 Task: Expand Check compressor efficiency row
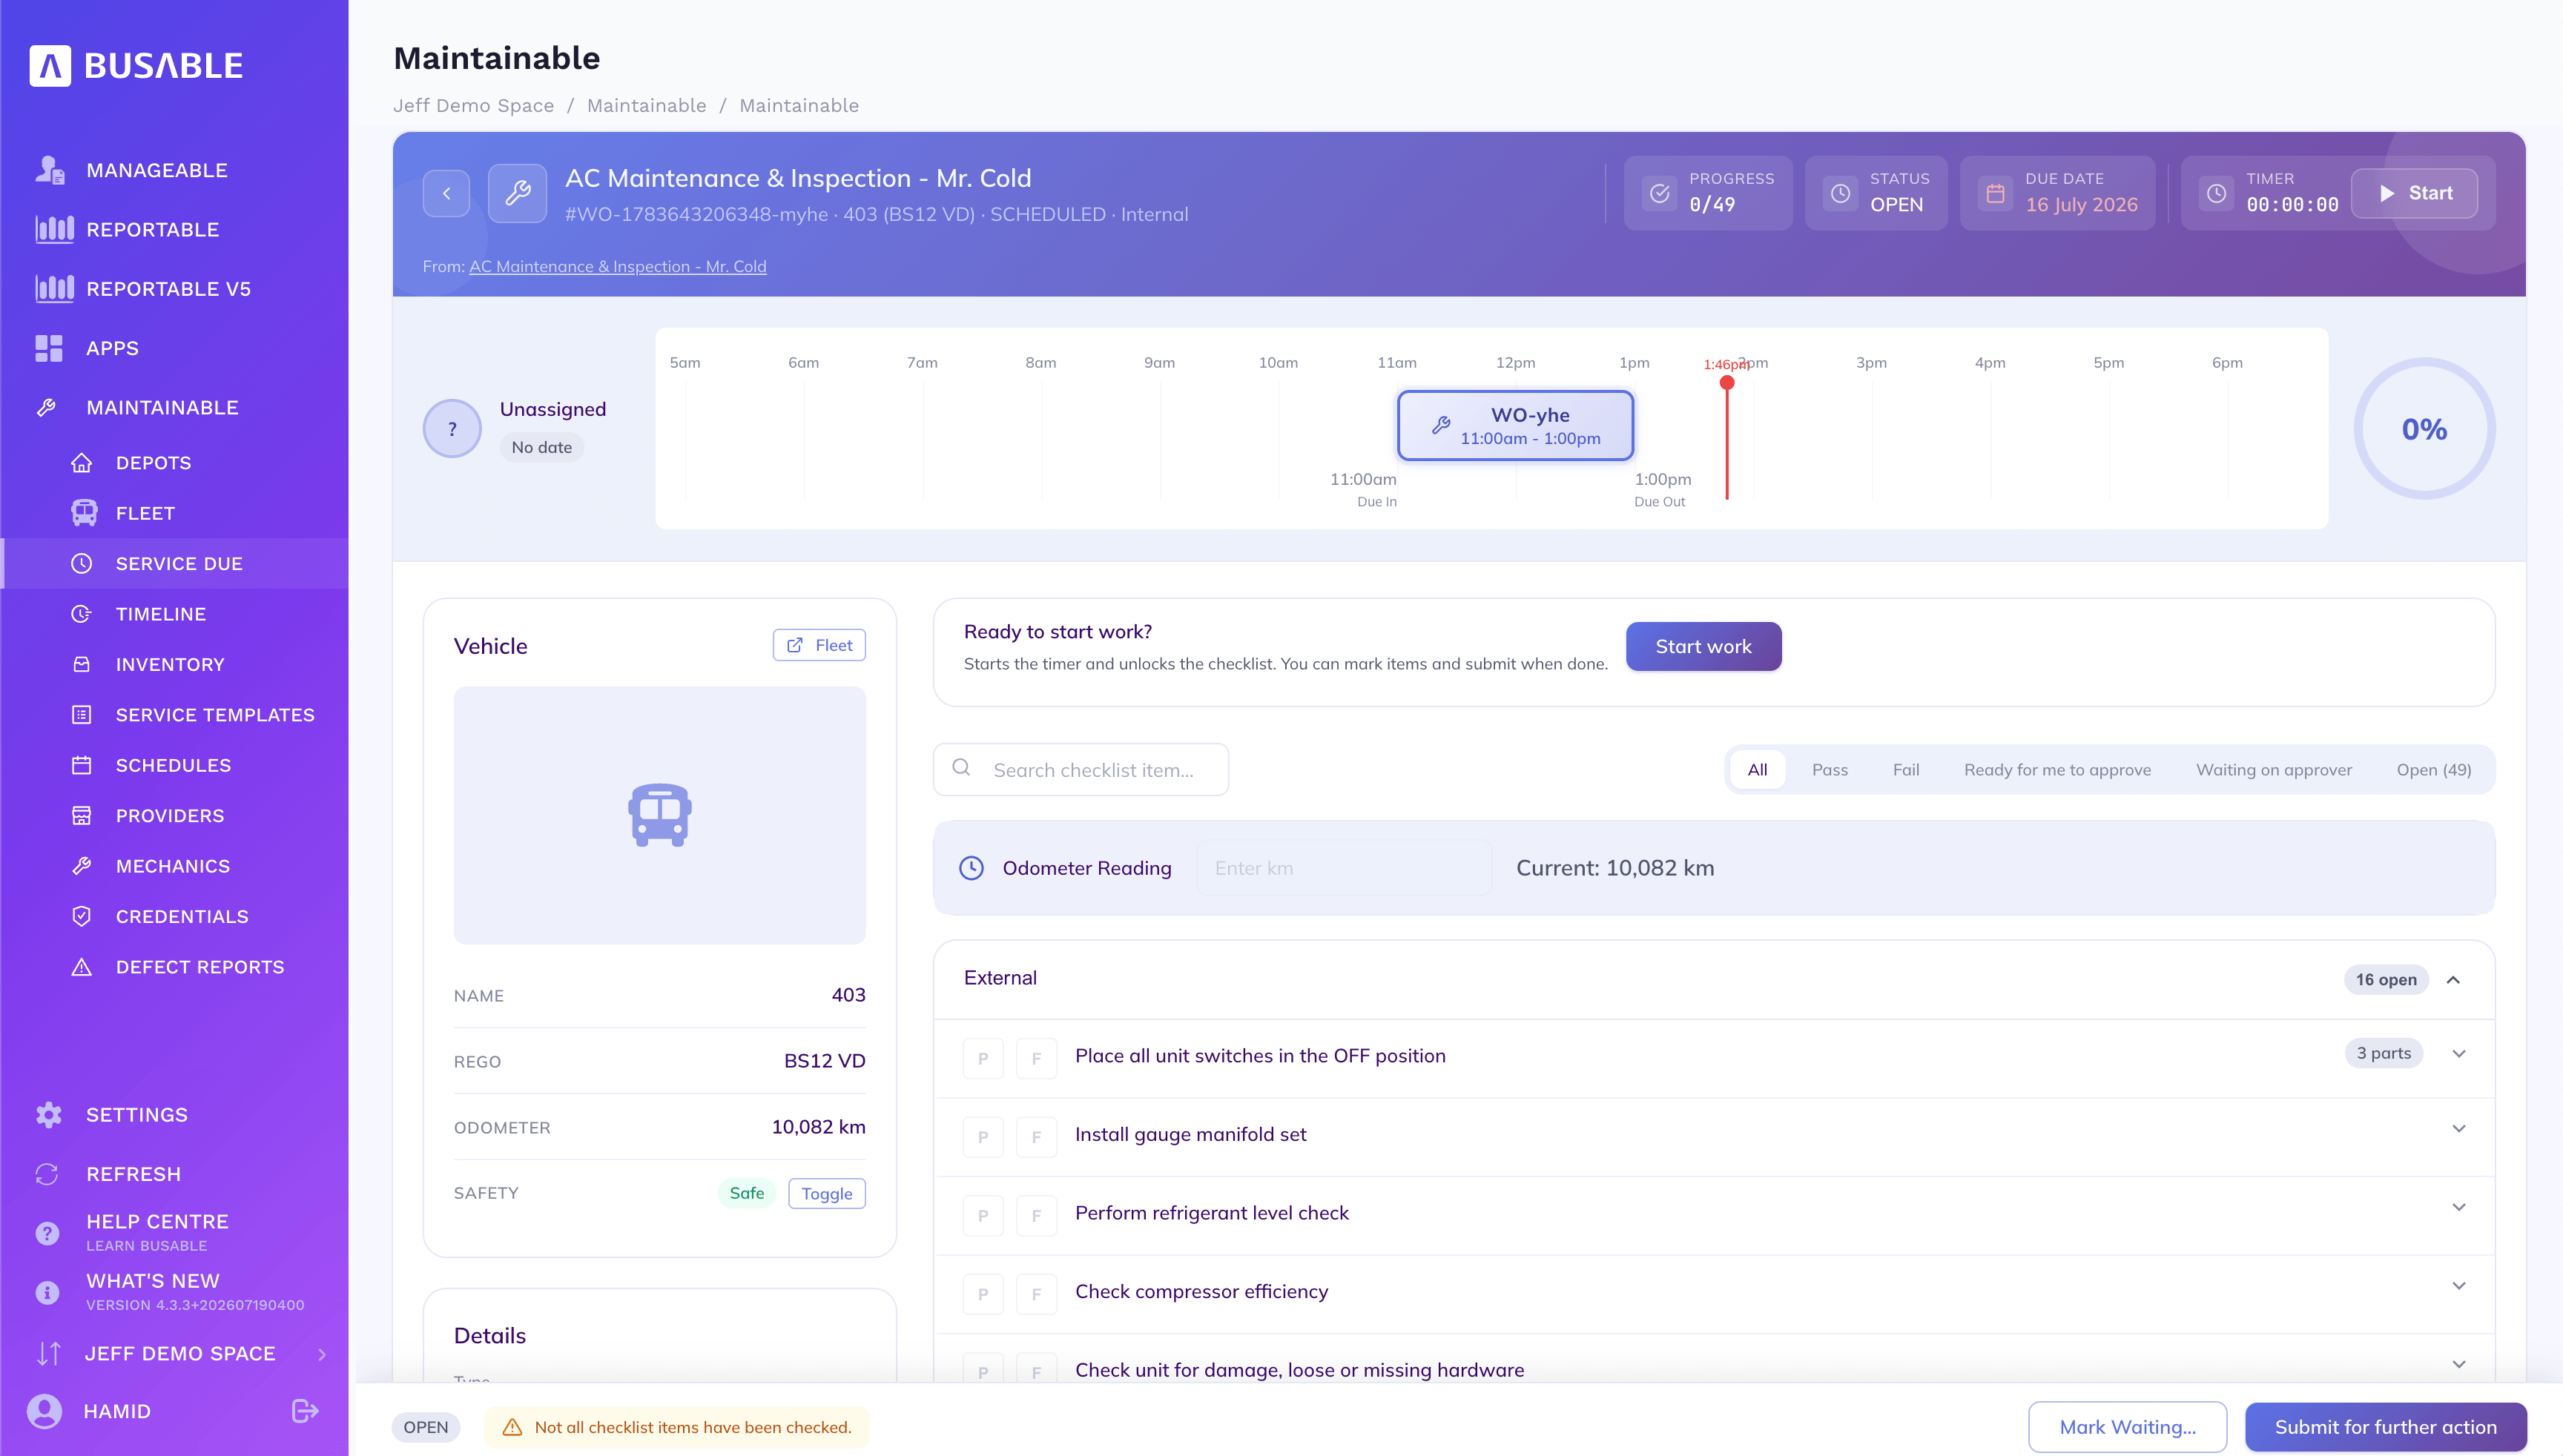click(2459, 1286)
